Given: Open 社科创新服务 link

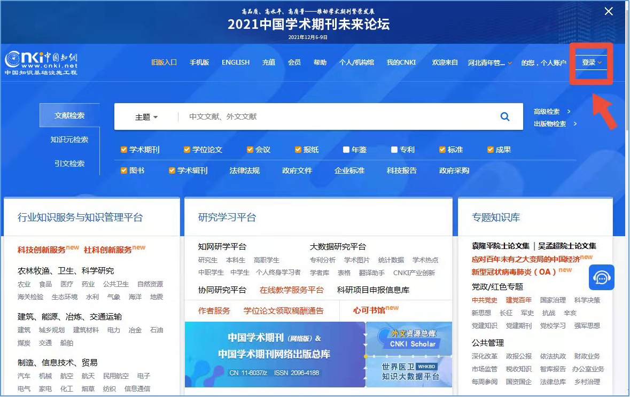Looking at the screenshot, I should click(108, 250).
